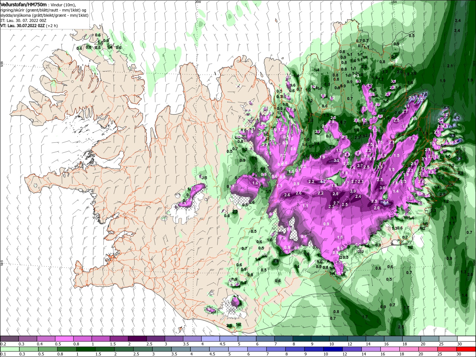
Task: Click the '30' label under the red rain legend swatch
Action: point(459,354)
